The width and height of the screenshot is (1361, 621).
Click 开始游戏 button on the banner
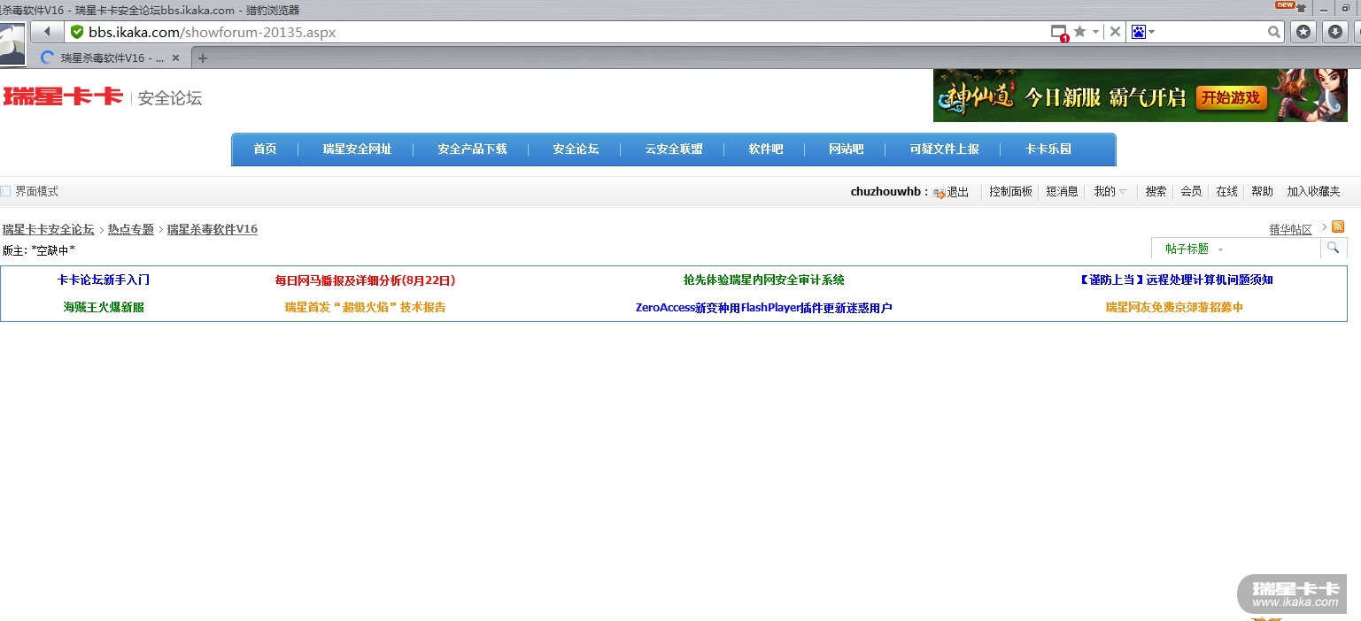pos(1231,97)
